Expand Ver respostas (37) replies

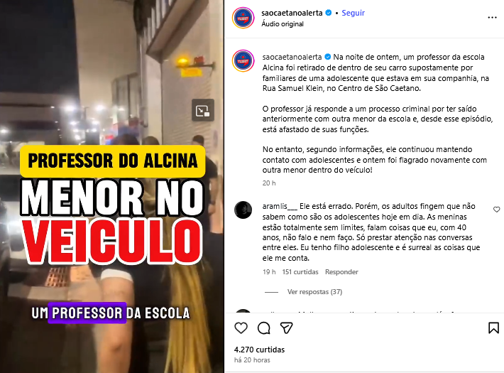point(314,292)
